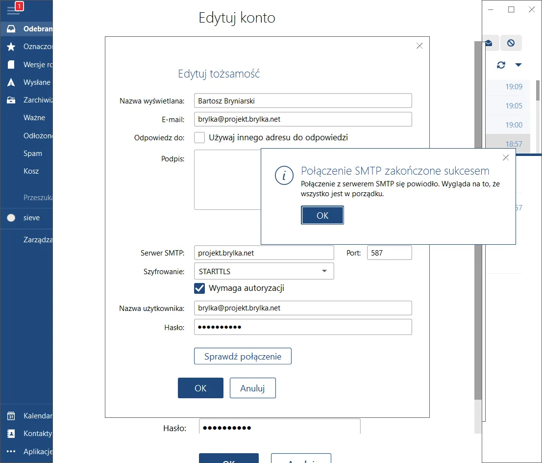The image size is (542, 463).
Task: Select the Wysłane folder label
Action: [x=37, y=82]
